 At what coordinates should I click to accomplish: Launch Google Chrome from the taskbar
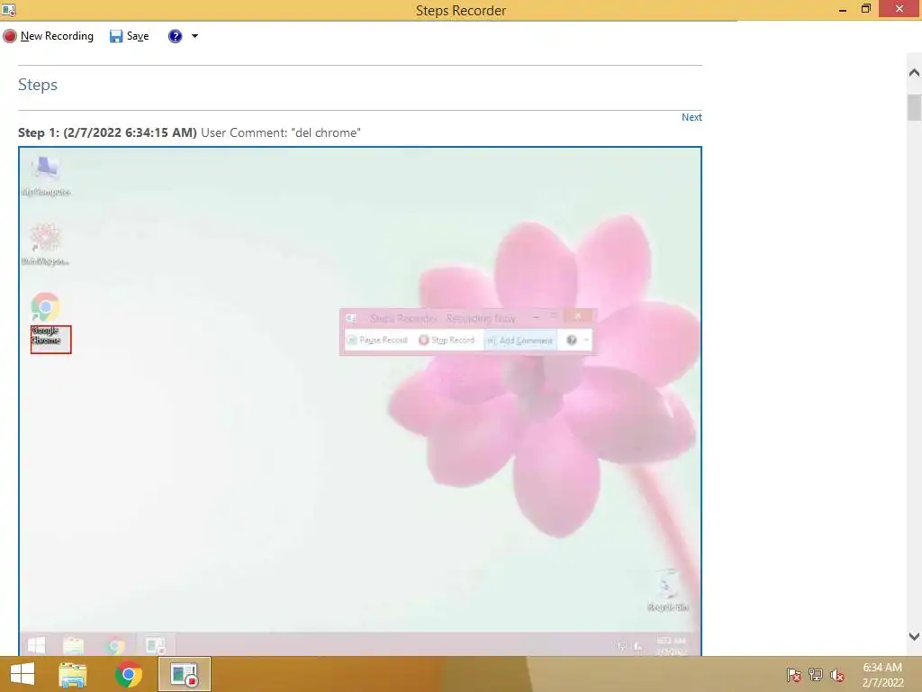coord(128,674)
